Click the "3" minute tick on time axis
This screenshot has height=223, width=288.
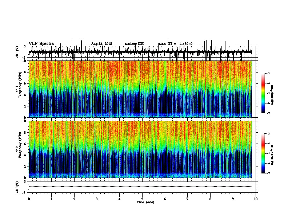click(x=97, y=199)
